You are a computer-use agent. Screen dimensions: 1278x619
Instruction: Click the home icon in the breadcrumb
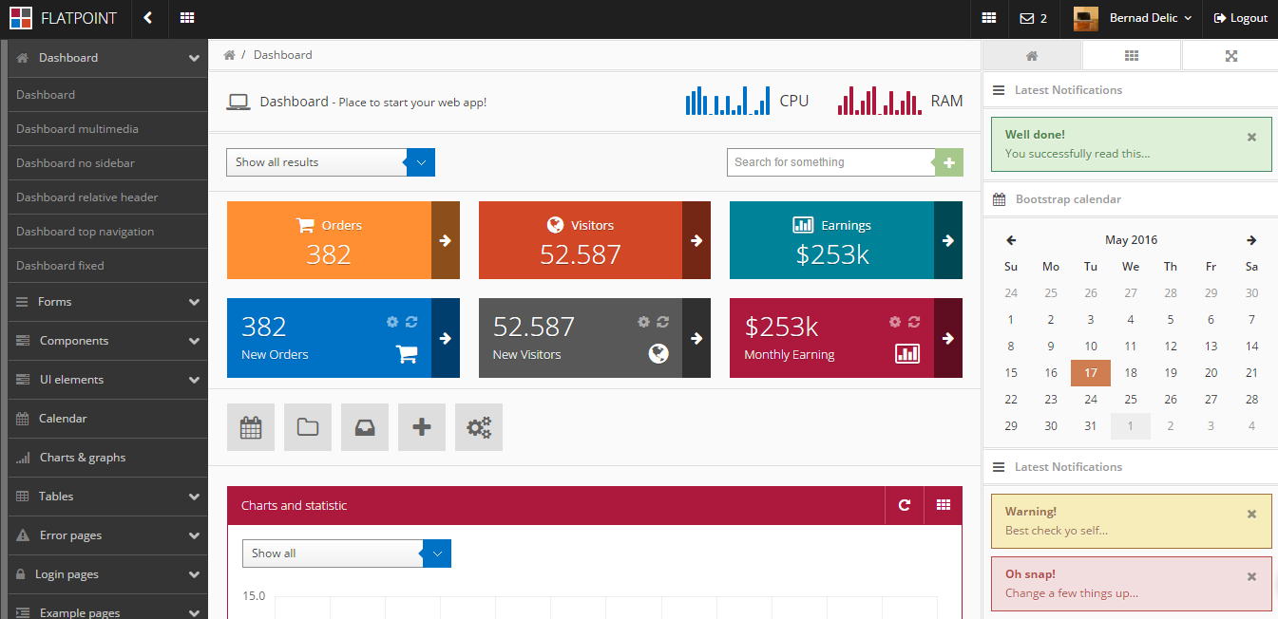point(229,55)
